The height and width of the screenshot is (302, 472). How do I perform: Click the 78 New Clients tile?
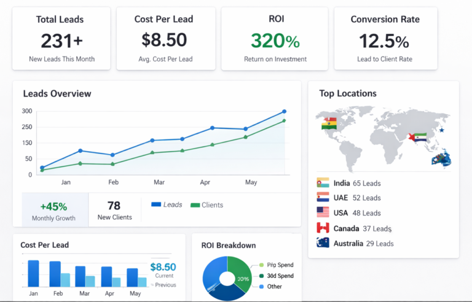pos(114,210)
